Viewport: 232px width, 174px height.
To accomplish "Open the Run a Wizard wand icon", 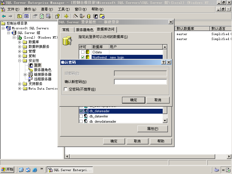I will [x=75, y=16].
